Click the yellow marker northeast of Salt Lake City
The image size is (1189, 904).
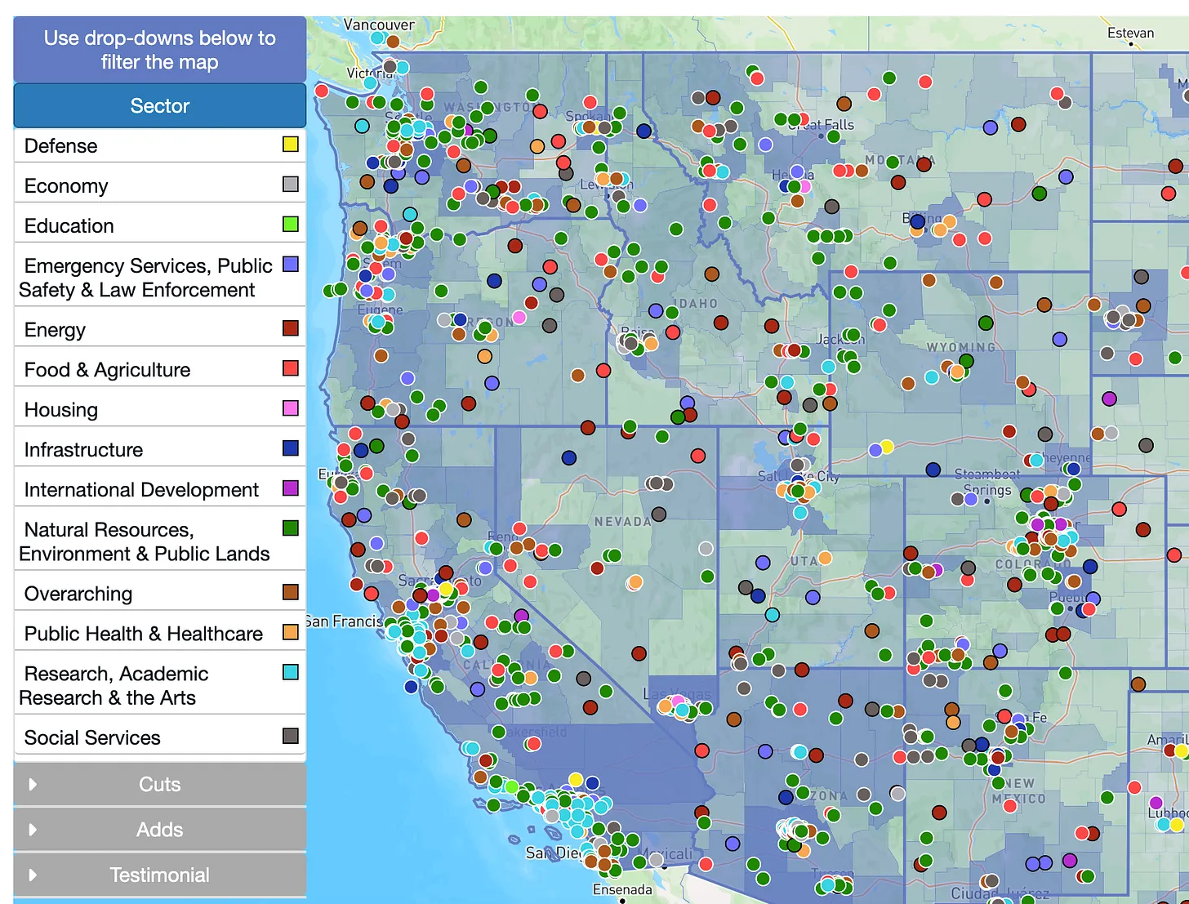tap(887, 447)
